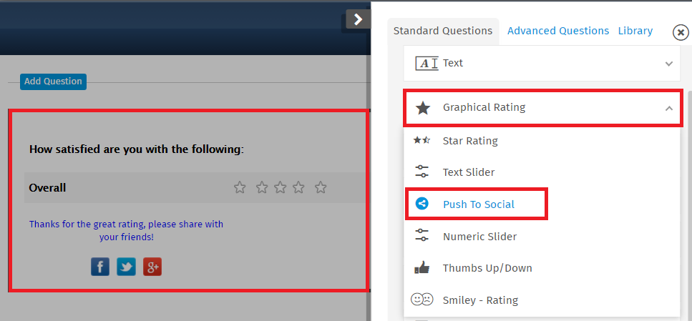This screenshot has height=321, width=692.
Task: Click the Push To Social share icon
Action: [422, 204]
